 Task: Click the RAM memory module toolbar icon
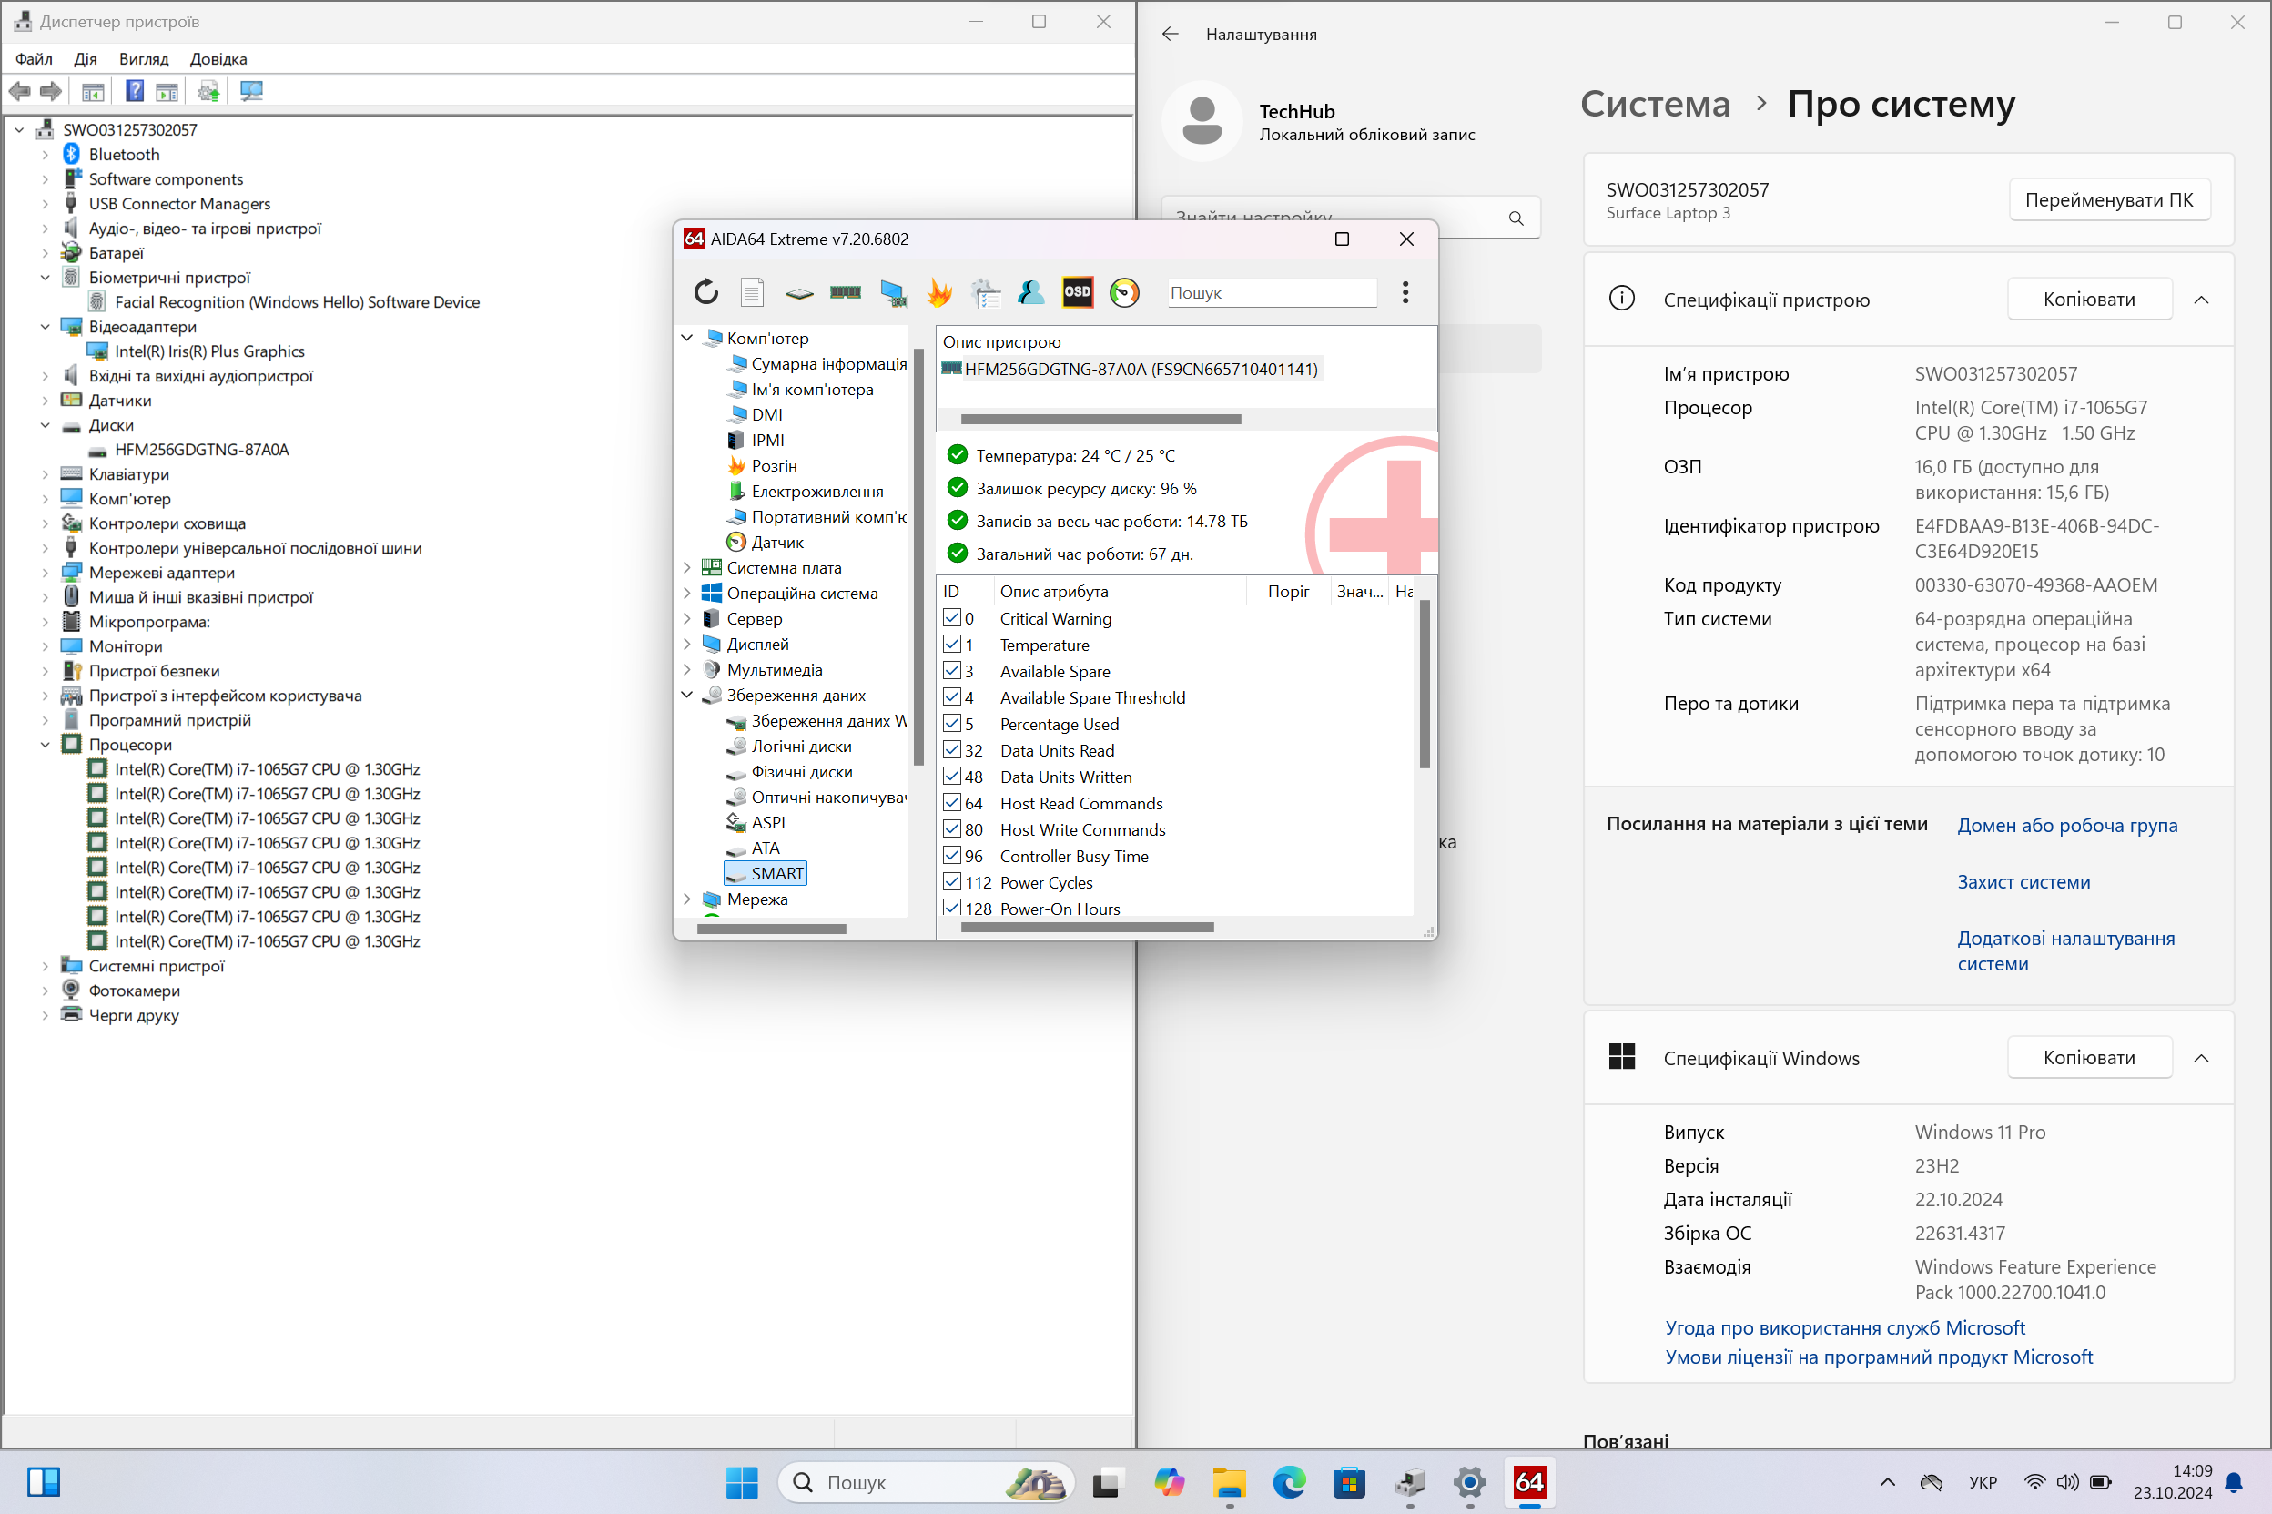[x=846, y=291]
